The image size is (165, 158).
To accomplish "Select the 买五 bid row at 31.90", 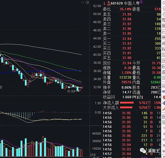I will click(x=132, y=58).
